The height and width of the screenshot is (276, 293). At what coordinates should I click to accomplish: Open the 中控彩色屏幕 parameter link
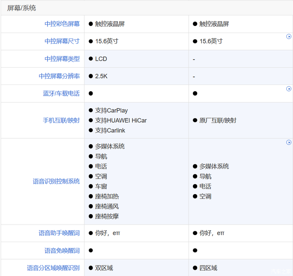point(62,24)
